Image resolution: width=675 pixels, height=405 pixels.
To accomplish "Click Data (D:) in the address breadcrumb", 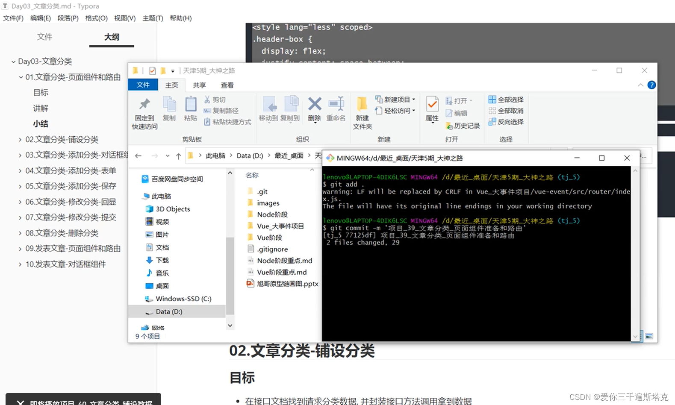I will pyautogui.click(x=250, y=156).
